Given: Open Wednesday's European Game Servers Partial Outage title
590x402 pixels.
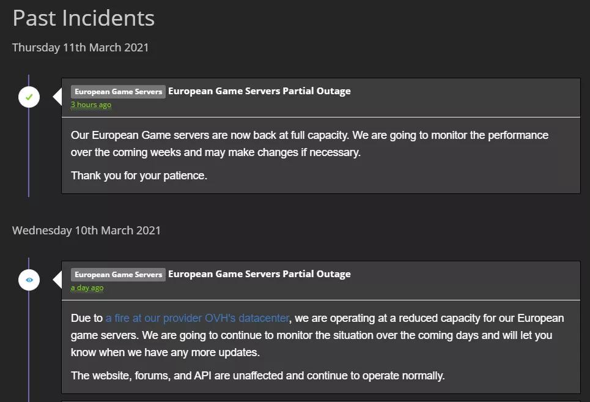Looking at the screenshot, I should (259, 274).
